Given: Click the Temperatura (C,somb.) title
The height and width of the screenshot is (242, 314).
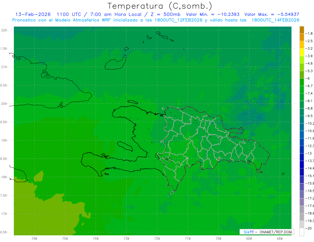Looking at the screenshot, I should click(160, 6).
